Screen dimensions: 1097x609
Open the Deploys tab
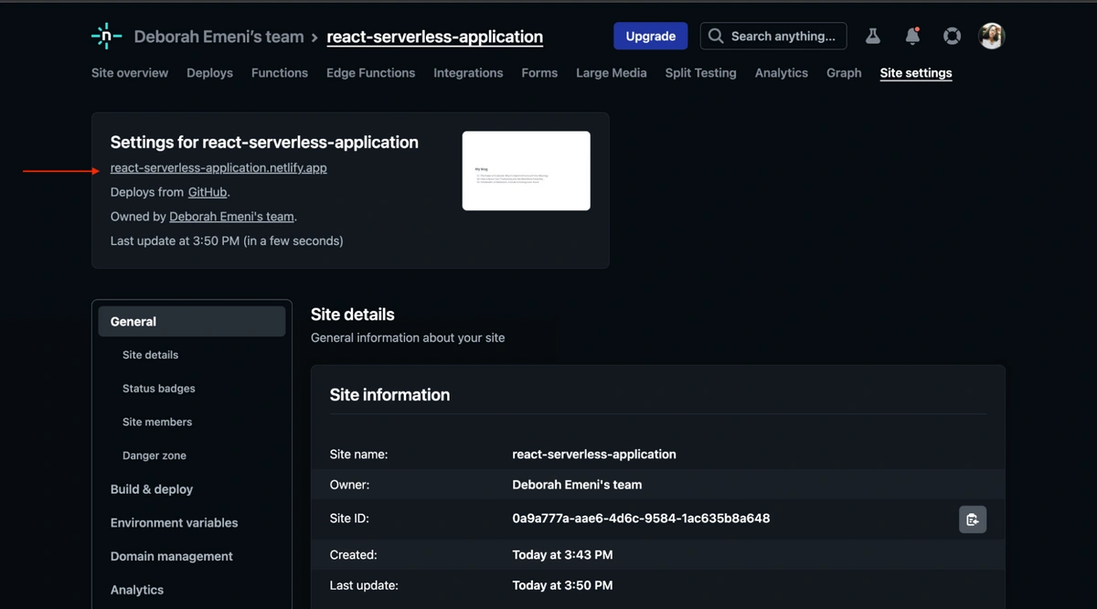point(209,73)
